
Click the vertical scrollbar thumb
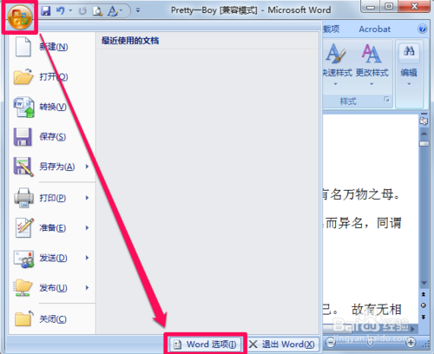424,144
